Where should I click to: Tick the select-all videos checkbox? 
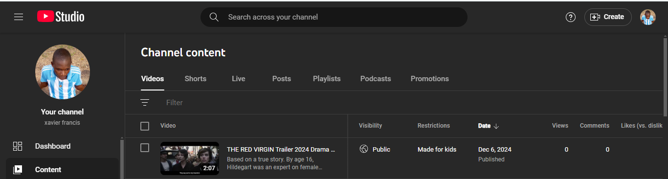pos(145,126)
